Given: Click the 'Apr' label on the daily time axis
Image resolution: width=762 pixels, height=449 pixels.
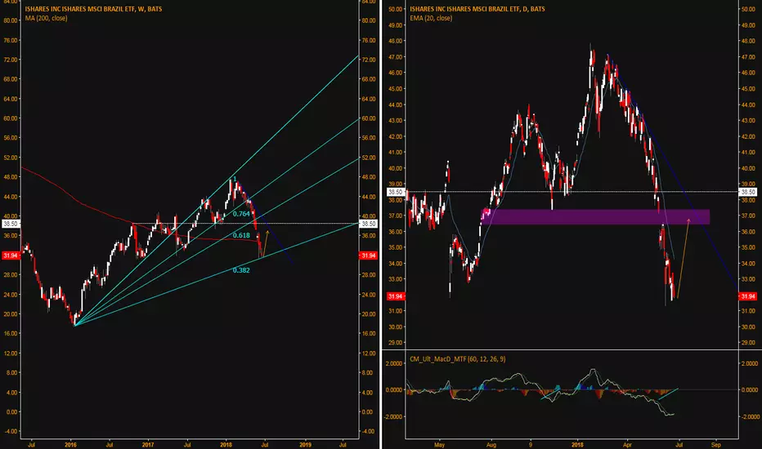Looking at the screenshot, I should tap(627, 445).
